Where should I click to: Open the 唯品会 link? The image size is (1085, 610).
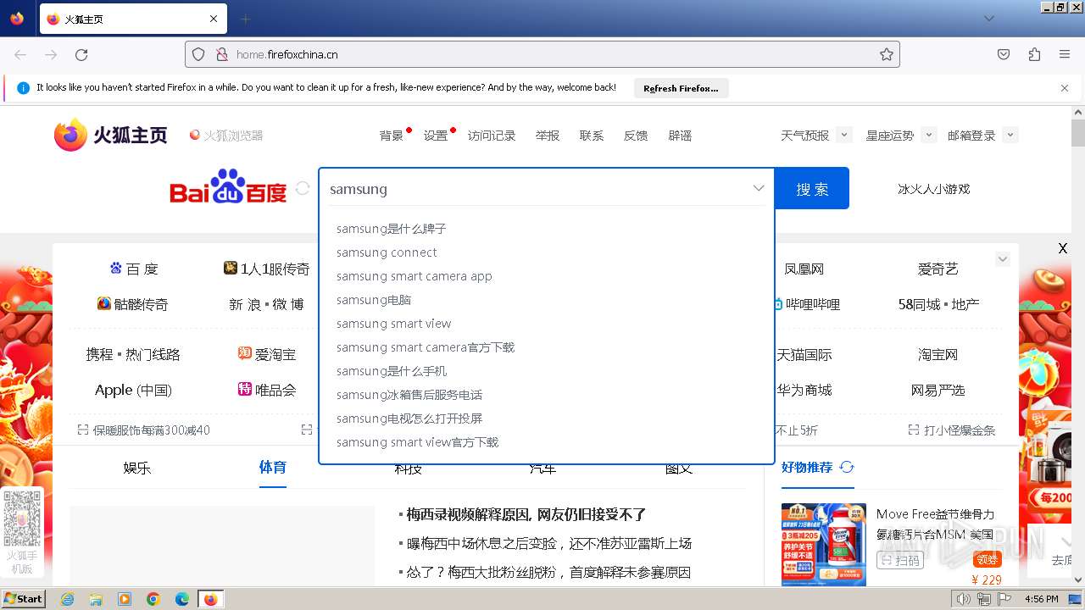pyautogui.click(x=267, y=390)
